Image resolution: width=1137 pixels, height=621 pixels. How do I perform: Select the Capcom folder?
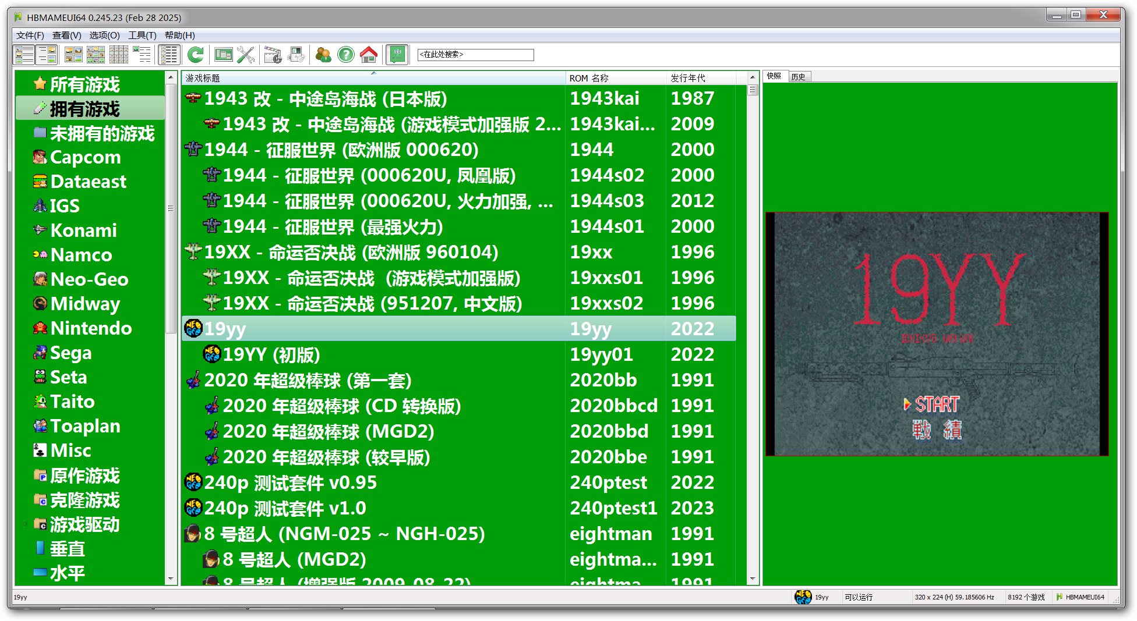coord(85,157)
